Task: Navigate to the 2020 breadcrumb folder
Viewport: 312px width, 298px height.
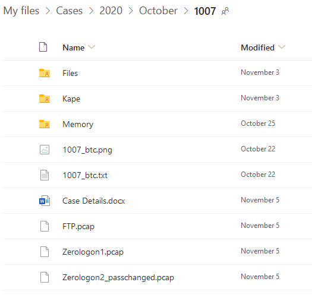Action: point(111,11)
